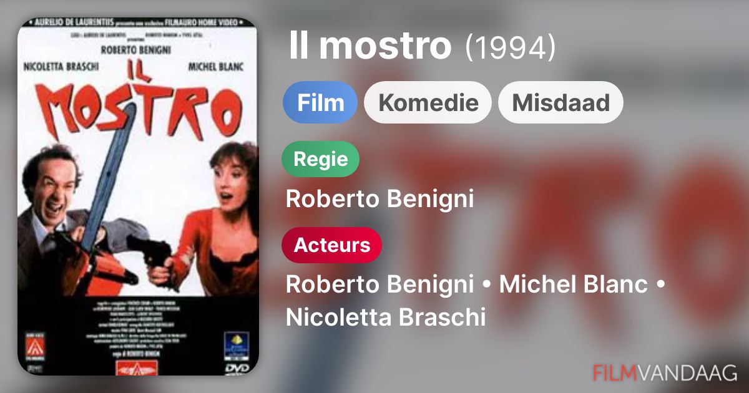Click the FILMVANDAAG logo
Image resolution: width=749 pixels, height=393 pixels.
(665, 372)
